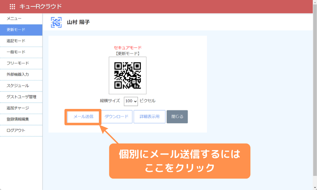Click the QR code image

tap(127, 75)
